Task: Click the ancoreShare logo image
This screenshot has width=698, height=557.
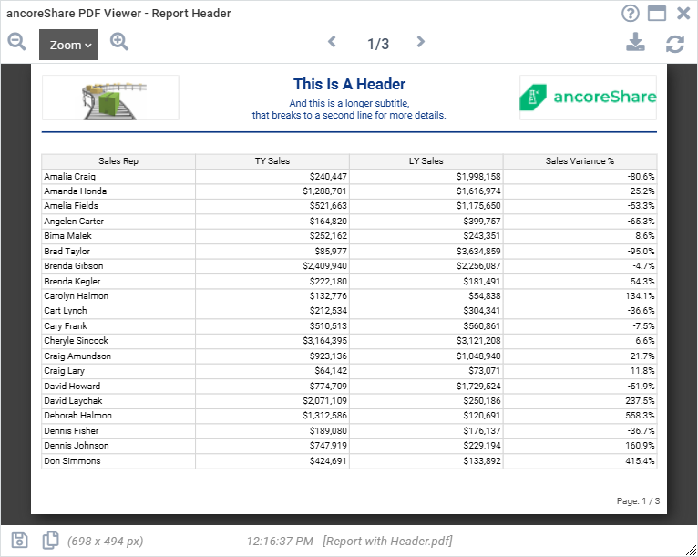Action: (x=588, y=98)
